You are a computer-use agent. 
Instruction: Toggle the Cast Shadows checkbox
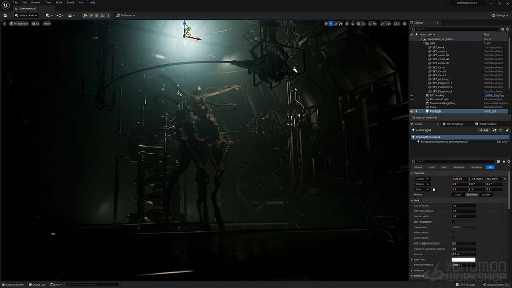pyautogui.click(x=453, y=238)
